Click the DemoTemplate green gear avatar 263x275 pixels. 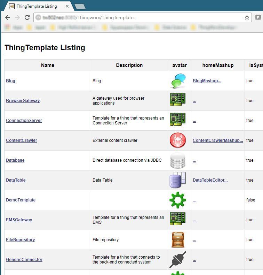pos(178,200)
